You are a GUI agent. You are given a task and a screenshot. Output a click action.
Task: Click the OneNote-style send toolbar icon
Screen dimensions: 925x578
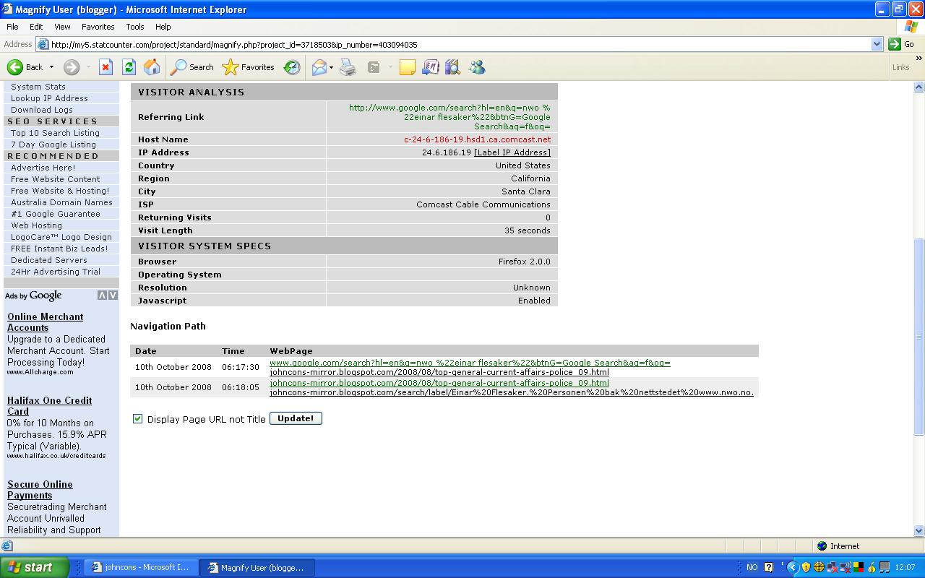431,67
